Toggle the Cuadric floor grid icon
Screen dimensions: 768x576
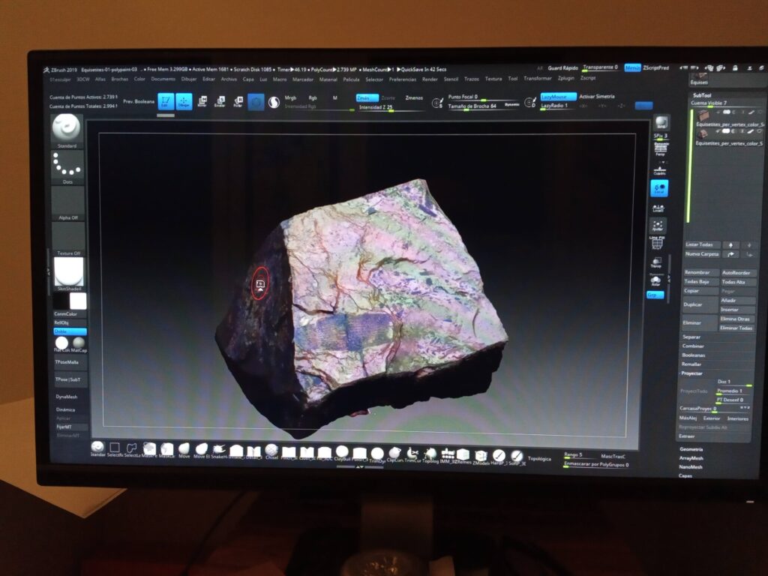[660, 170]
